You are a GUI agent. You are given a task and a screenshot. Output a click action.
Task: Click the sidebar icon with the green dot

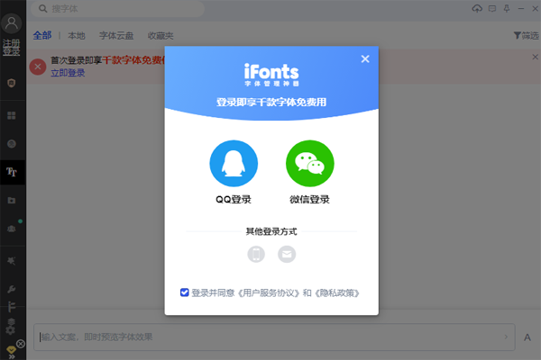(13, 228)
